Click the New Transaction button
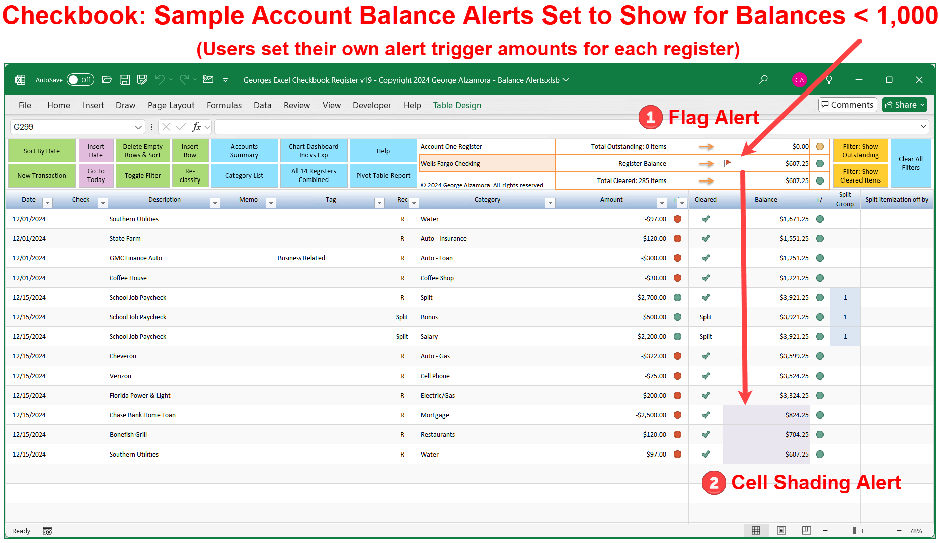 click(x=42, y=175)
